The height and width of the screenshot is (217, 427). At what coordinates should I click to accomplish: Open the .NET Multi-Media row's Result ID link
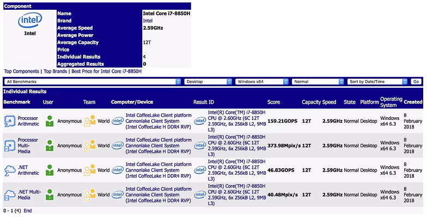[x=237, y=195]
